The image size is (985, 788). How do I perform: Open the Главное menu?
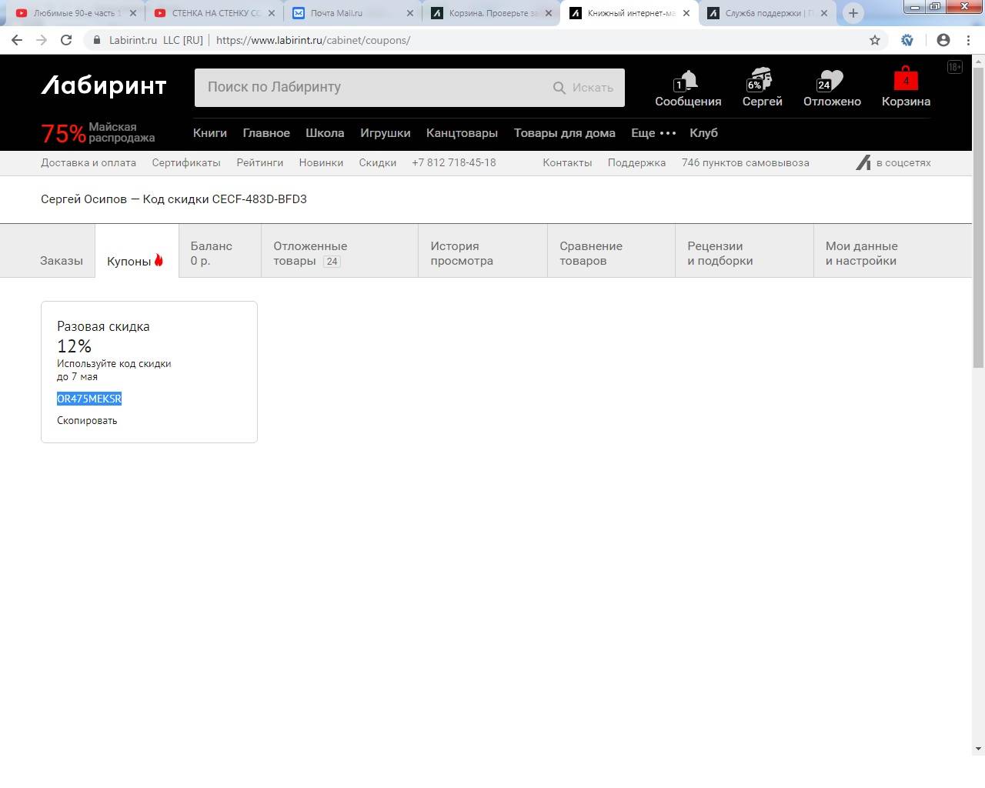click(x=266, y=133)
